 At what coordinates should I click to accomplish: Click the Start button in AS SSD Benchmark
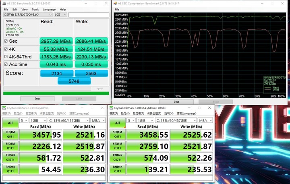click(x=37, y=99)
